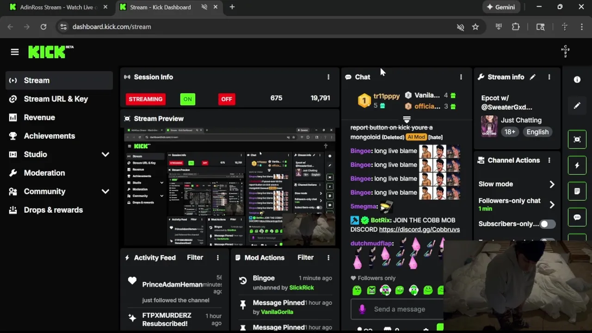Click the Stream Preview thumbnail
The height and width of the screenshot is (333, 592).
tap(230, 186)
